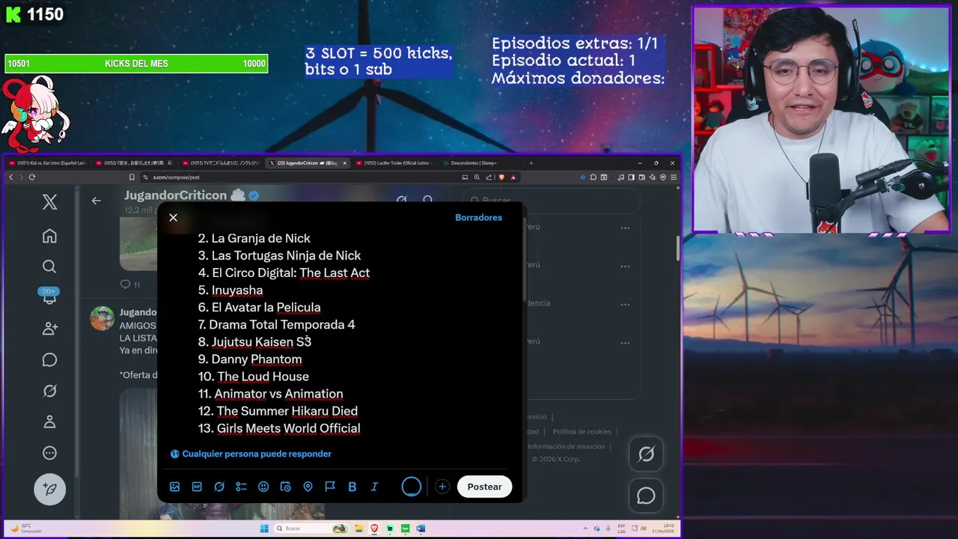The height and width of the screenshot is (539, 958).
Task: Toggle bold text formatting
Action: pyautogui.click(x=352, y=487)
